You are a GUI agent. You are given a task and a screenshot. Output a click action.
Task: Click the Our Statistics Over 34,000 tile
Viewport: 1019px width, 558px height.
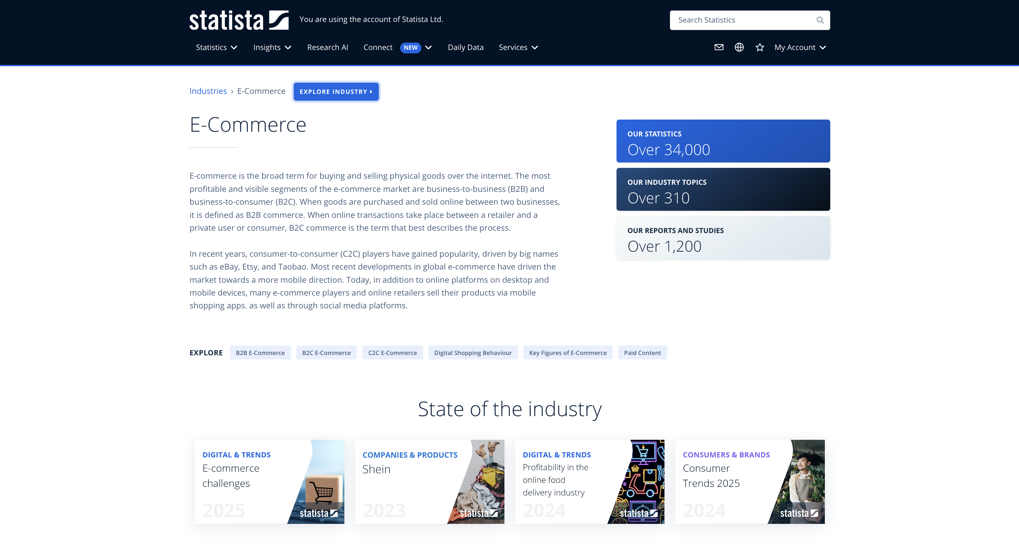[x=723, y=141]
